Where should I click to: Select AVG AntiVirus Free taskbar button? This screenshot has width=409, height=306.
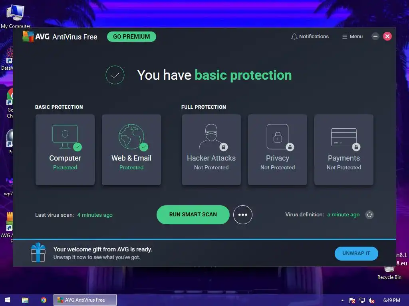tap(85, 300)
